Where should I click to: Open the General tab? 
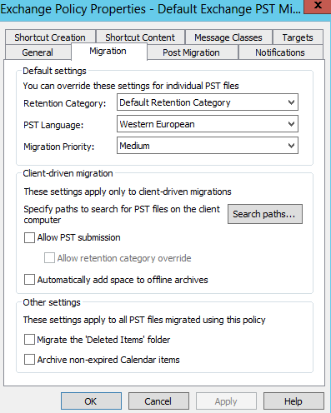(x=38, y=52)
